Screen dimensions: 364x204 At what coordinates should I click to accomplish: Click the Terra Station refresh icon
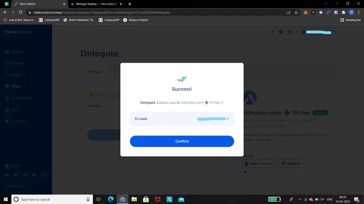tap(272, 32)
